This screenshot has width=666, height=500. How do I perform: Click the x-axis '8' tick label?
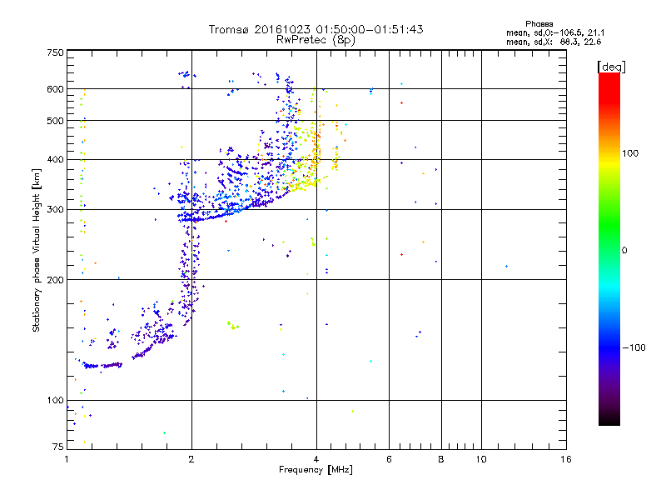(441, 459)
